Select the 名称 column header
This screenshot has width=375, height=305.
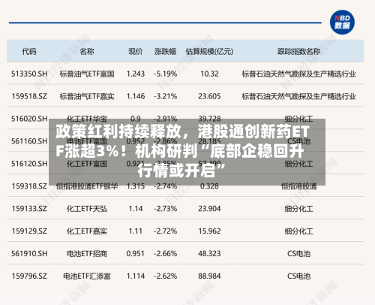87,51
